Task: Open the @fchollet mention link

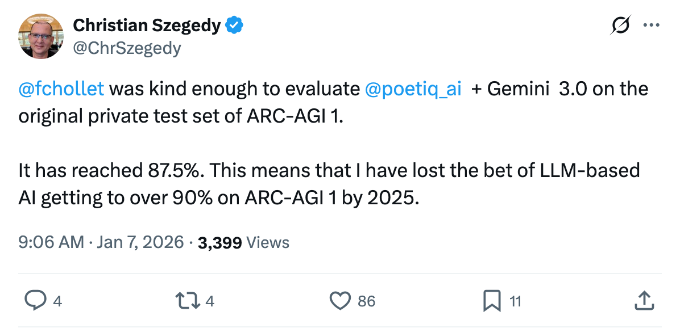Action: tap(61, 89)
